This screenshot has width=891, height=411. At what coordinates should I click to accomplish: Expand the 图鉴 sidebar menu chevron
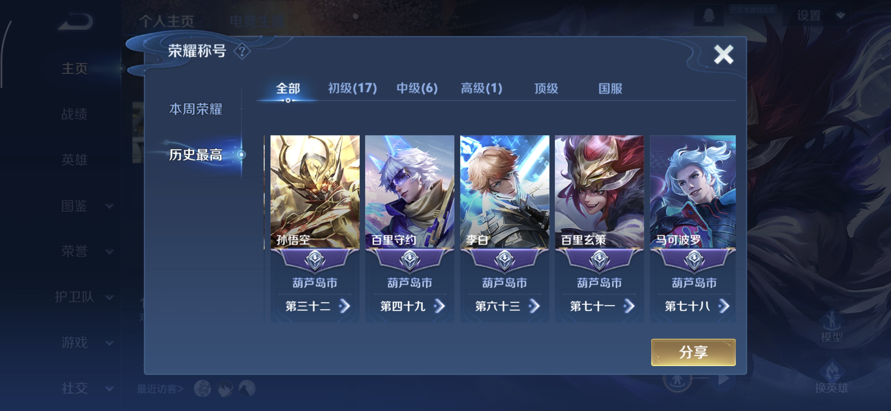pos(109,206)
